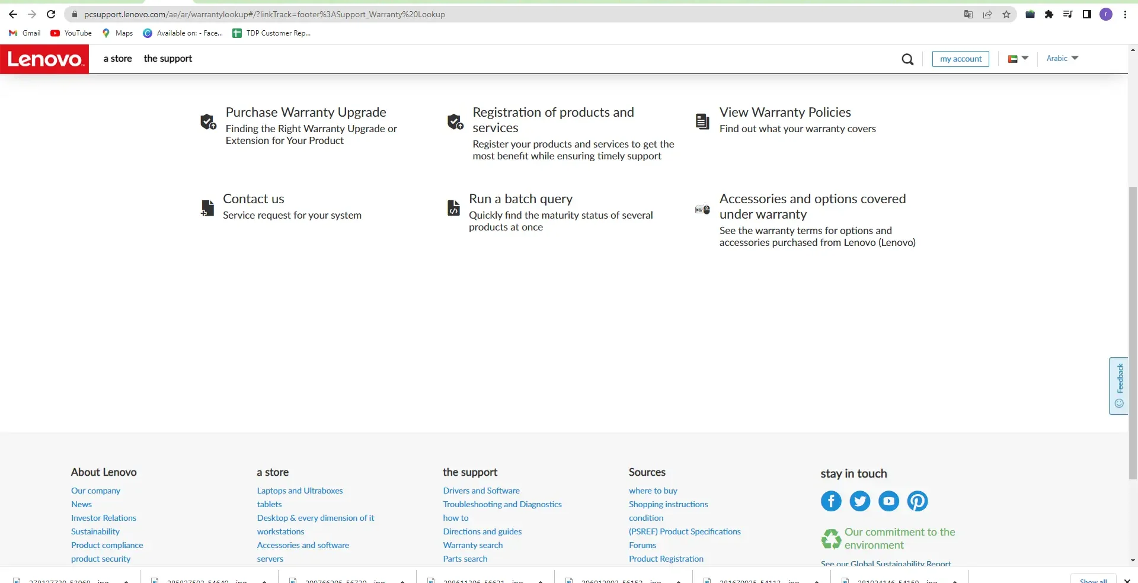The height and width of the screenshot is (583, 1138).
Task: Click the Lenovo logo
Action: click(44, 59)
